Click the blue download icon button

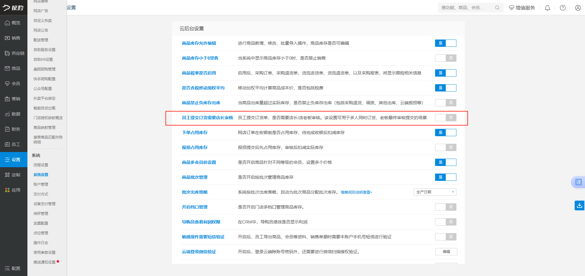579,205
